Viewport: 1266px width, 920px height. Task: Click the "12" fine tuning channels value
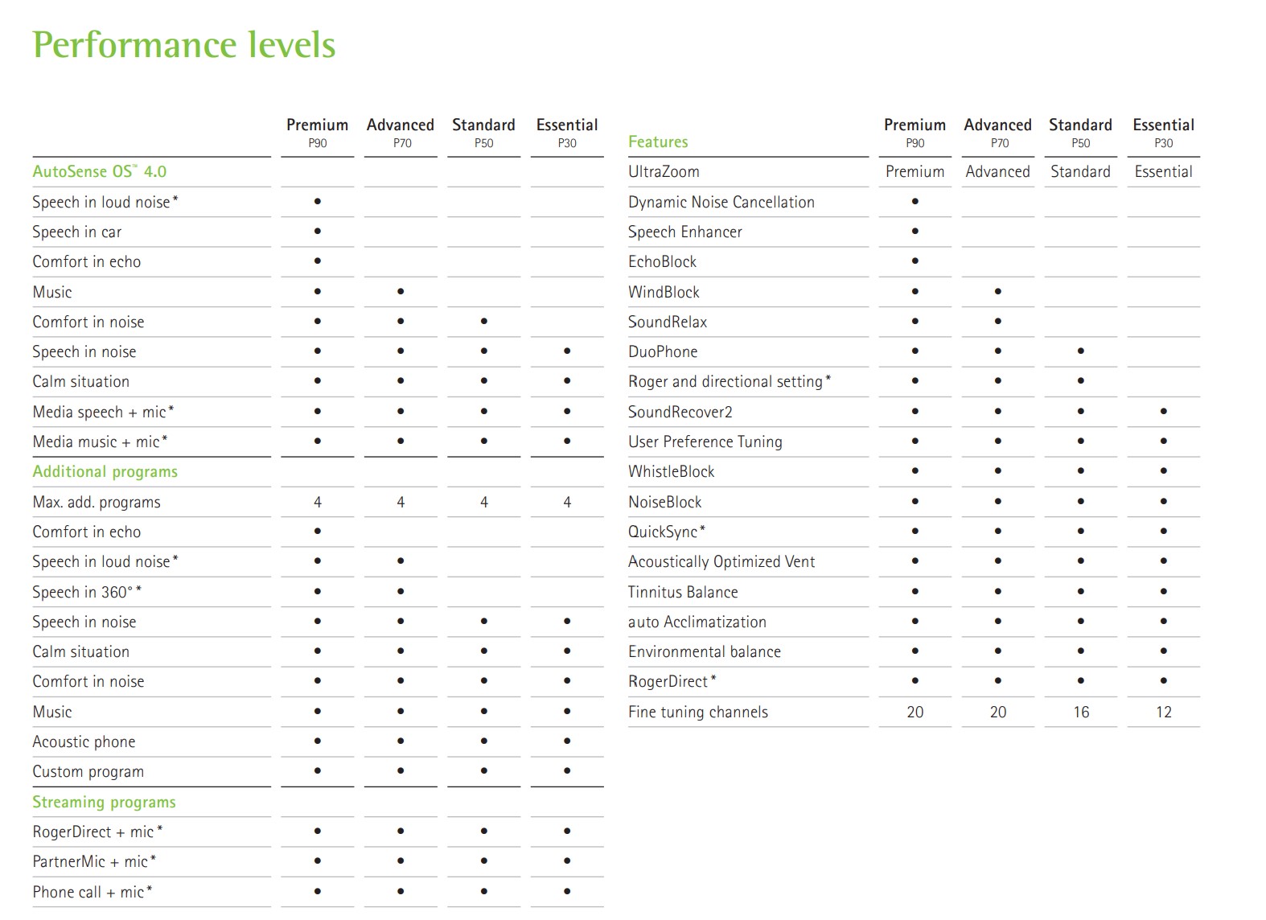coord(1164,712)
